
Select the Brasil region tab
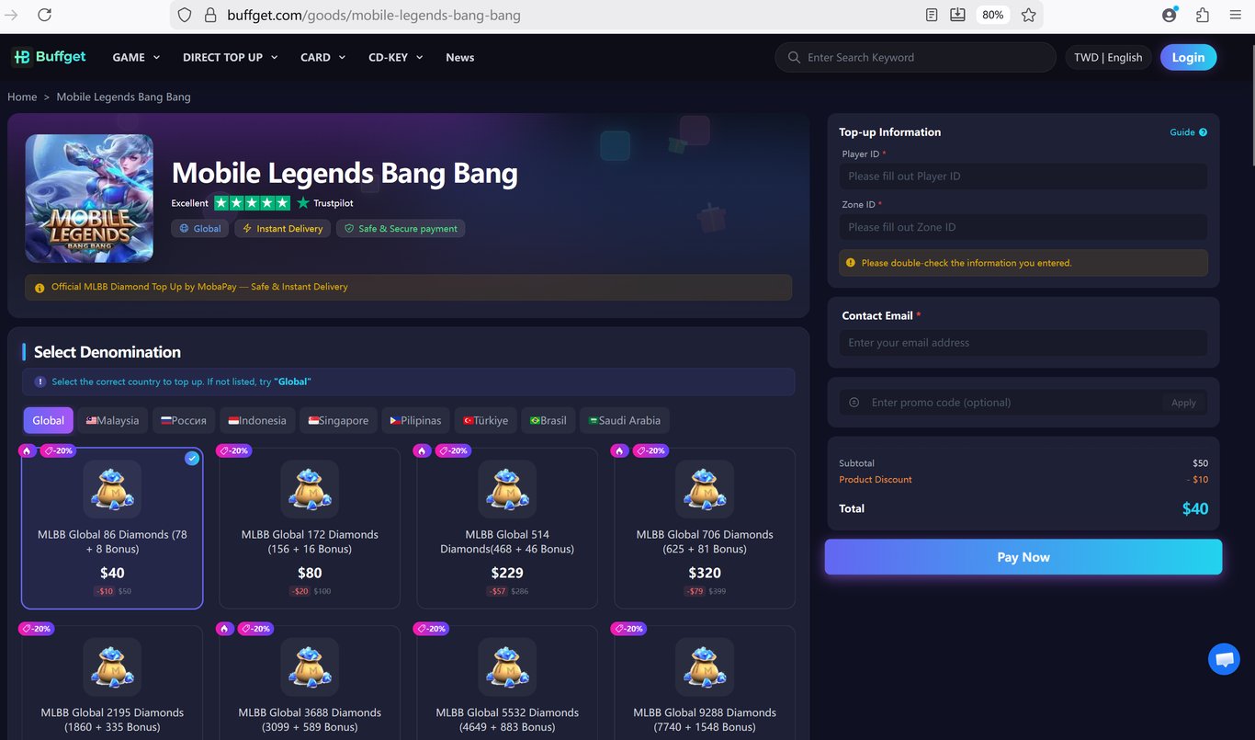click(x=548, y=420)
